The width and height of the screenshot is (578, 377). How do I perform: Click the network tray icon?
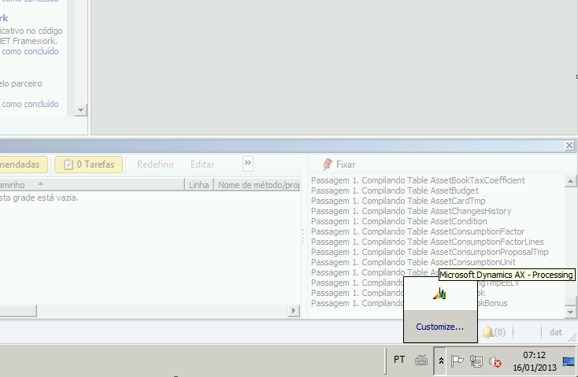coord(476,361)
